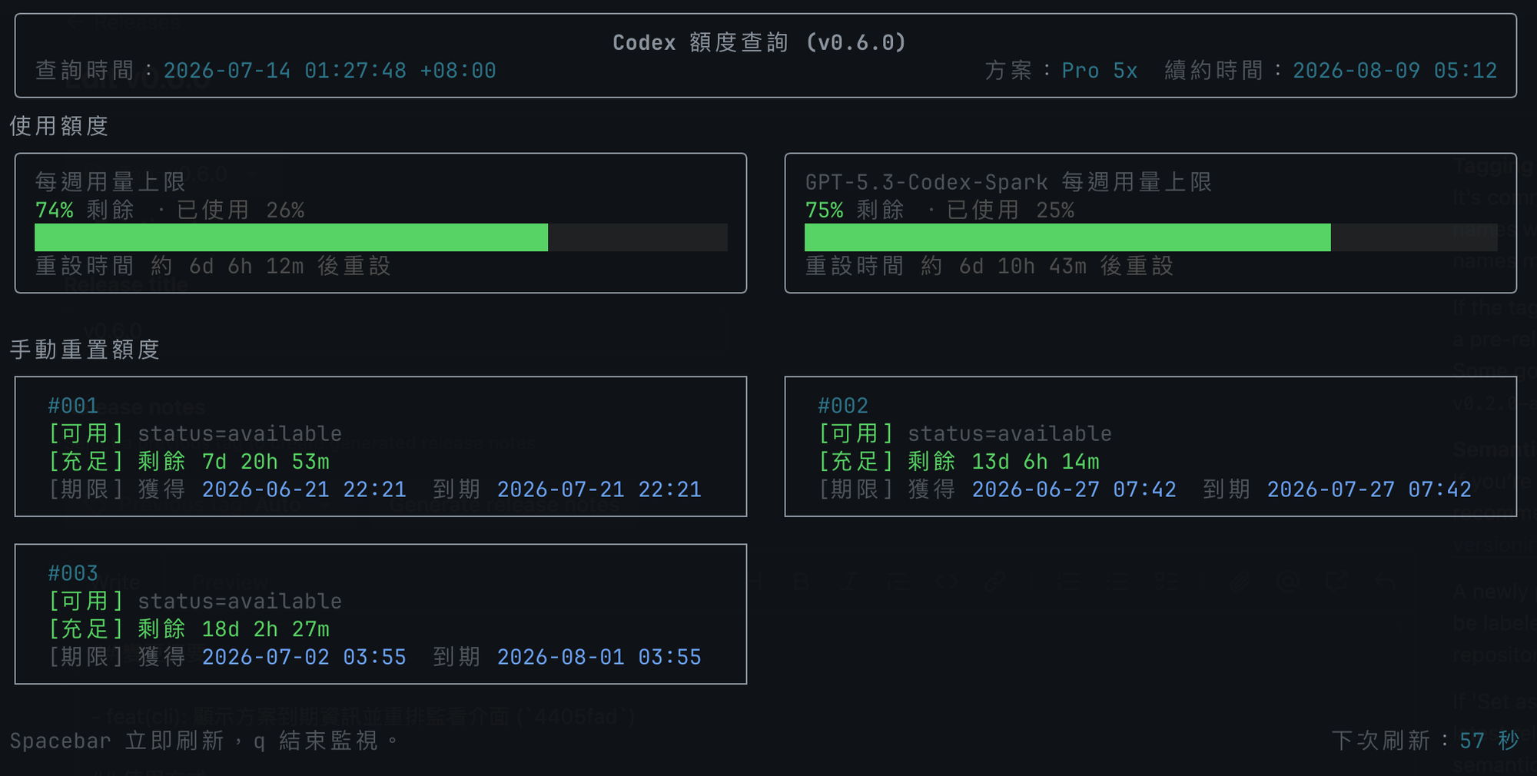Click 'GPT-5.3-Codex-Spark 每週用量上限' title
1537x776 pixels.
(1008, 182)
